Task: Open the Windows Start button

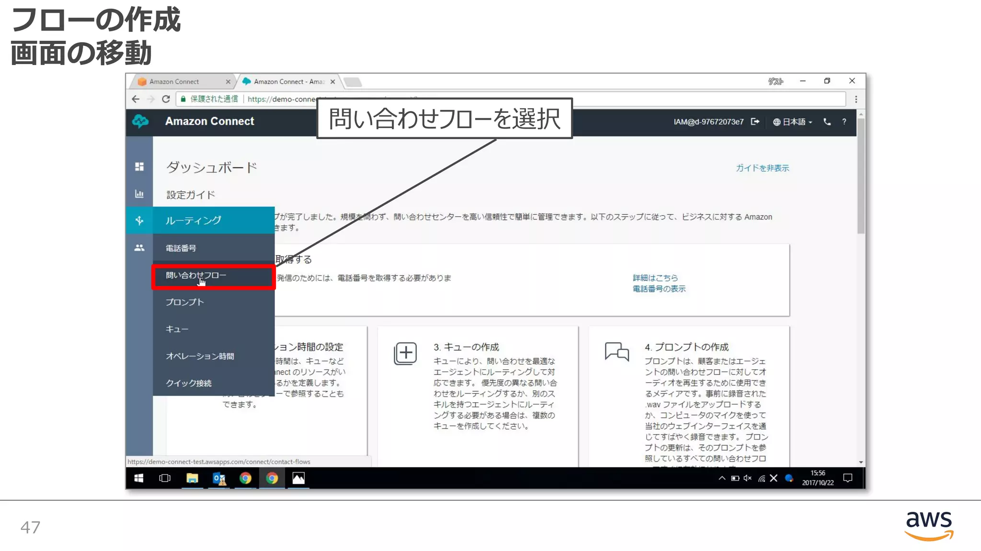Action: coord(138,478)
